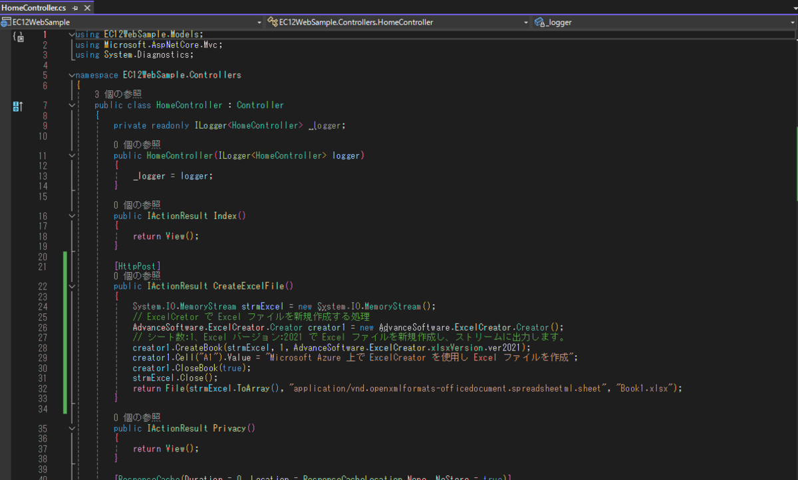Click line number 32 in the margin
The image size is (798, 480).
pos(43,388)
